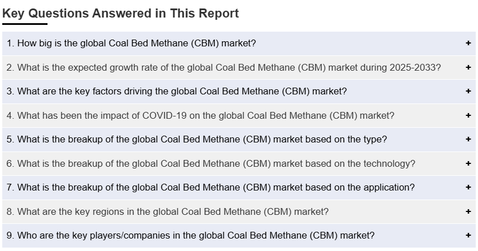Open the expected growth rate 2025-2033 question
The width and height of the screenshot is (478, 251).
click(223, 67)
